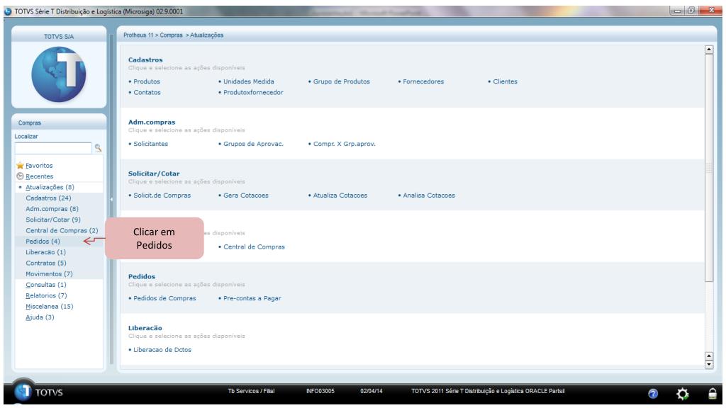Open Pedidos de Compras link

164,298
